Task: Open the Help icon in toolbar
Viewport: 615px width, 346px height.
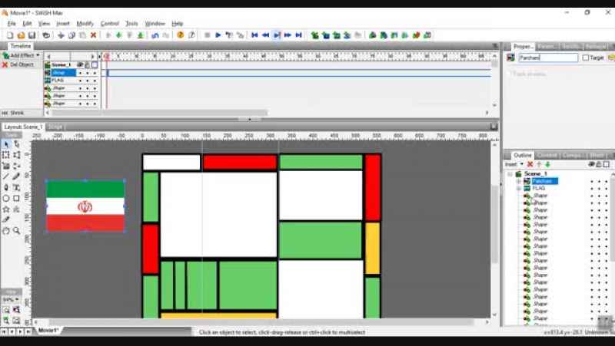Action: point(181,35)
